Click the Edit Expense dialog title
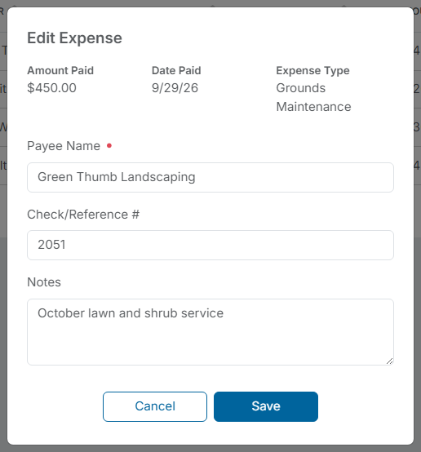This screenshot has width=421, height=452. [75, 38]
